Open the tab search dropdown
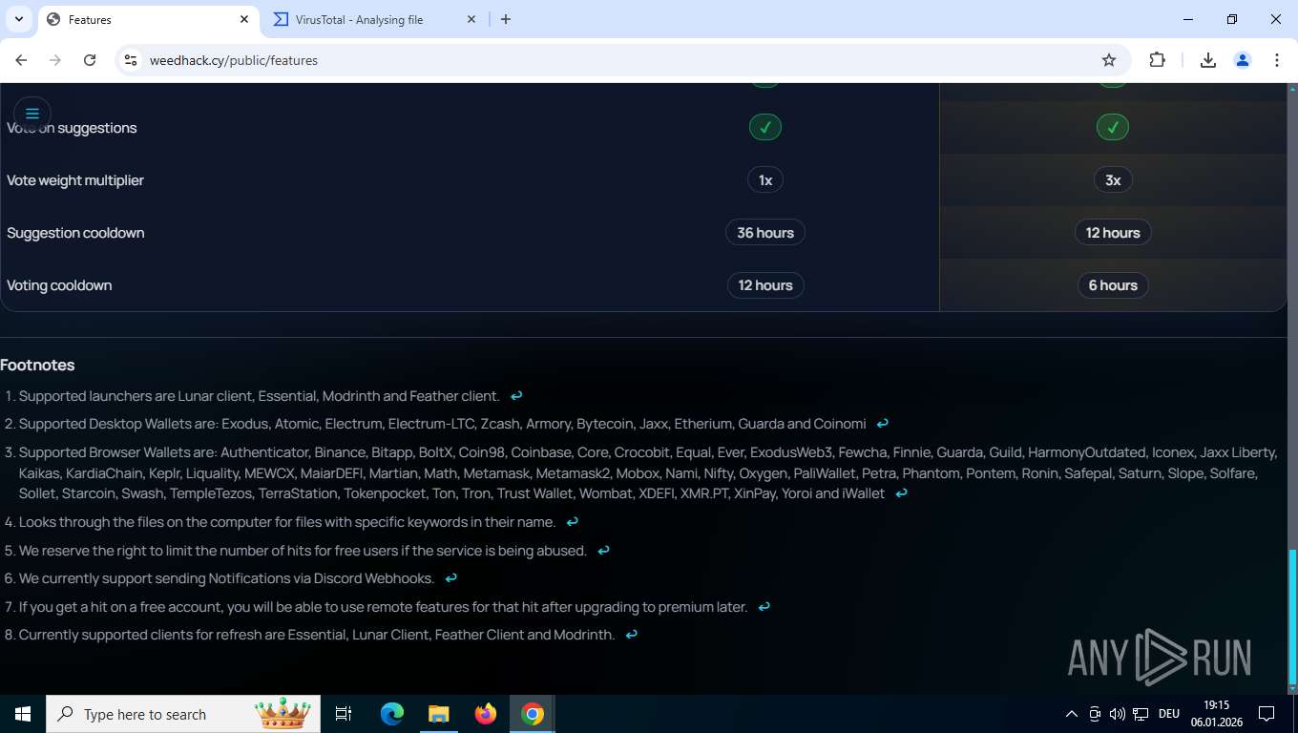 [19, 19]
